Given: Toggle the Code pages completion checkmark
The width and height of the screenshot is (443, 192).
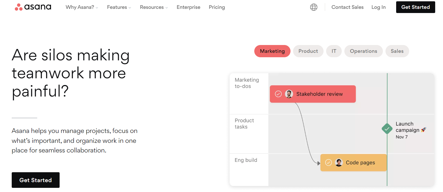Looking at the screenshot, I should 328,163.
